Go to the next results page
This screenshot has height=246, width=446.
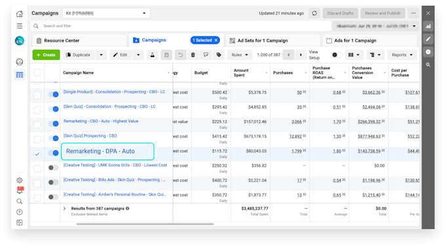(x=300, y=55)
